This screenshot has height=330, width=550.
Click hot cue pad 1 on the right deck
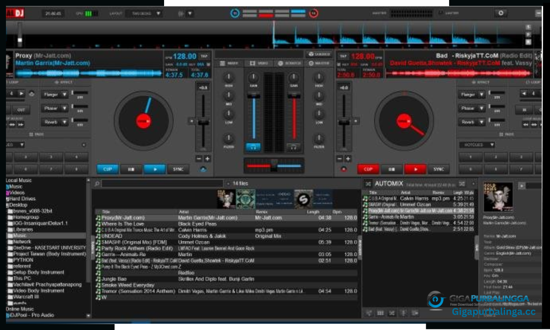tap(471, 157)
